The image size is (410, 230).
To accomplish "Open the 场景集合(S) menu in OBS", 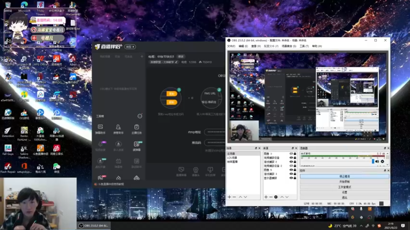I will pos(289,46).
